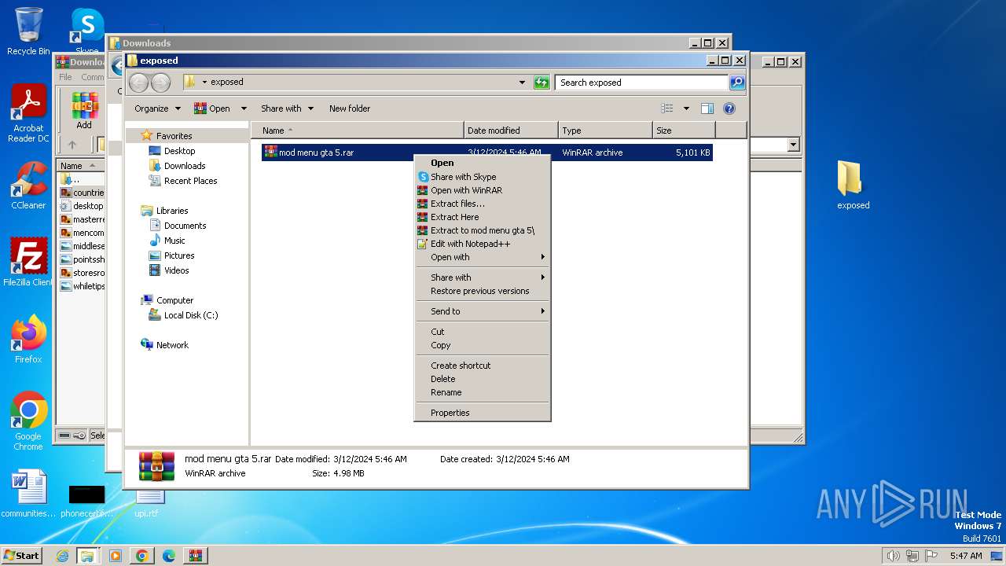The height and width of the screenshot is (566, 1006).
Task: Open CCleaner desktop shortcut
Action: 28,186
